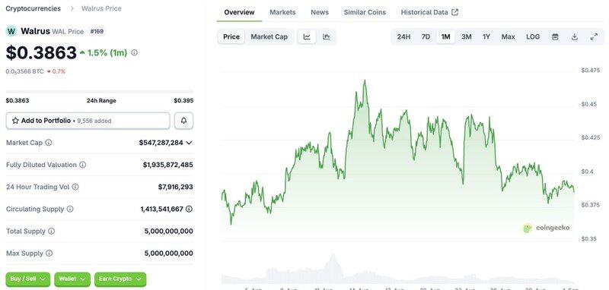Toggle chart to Price
This screenshot has height=290, width=609.
coord(231,36)
